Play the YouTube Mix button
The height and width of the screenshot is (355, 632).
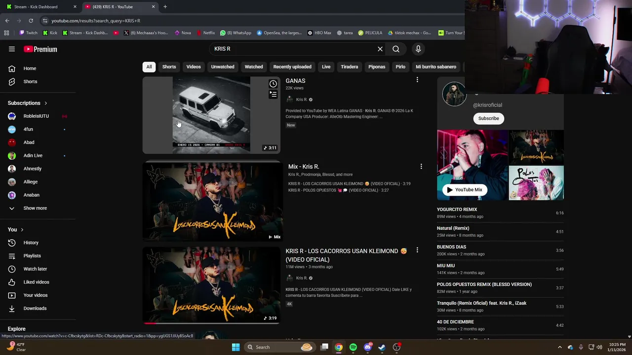point(464,190)
